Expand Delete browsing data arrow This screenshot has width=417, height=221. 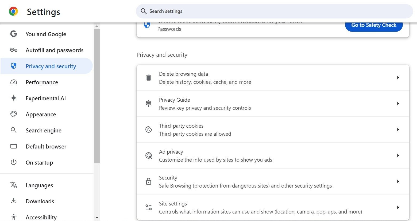click(x=398, y=78)
